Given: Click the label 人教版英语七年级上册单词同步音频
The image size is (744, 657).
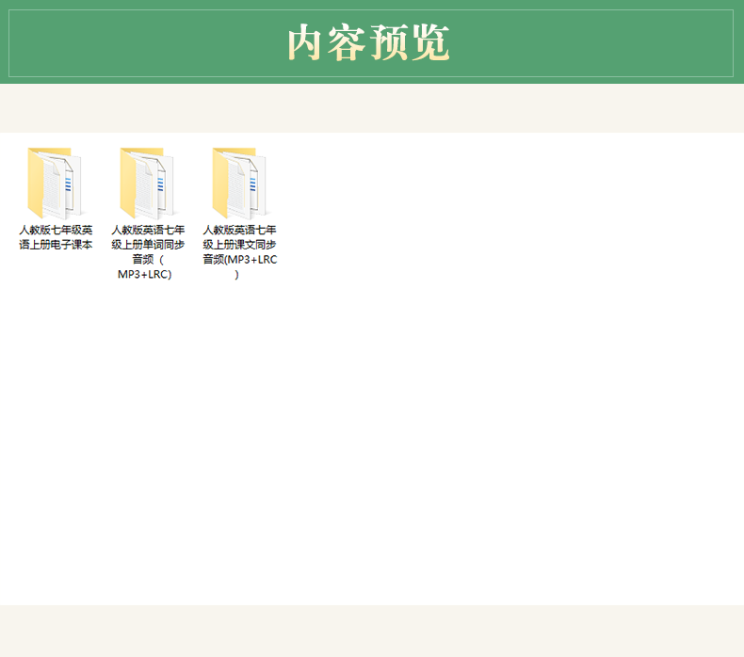Looking at the screenshot, I should tap(148, 252).
